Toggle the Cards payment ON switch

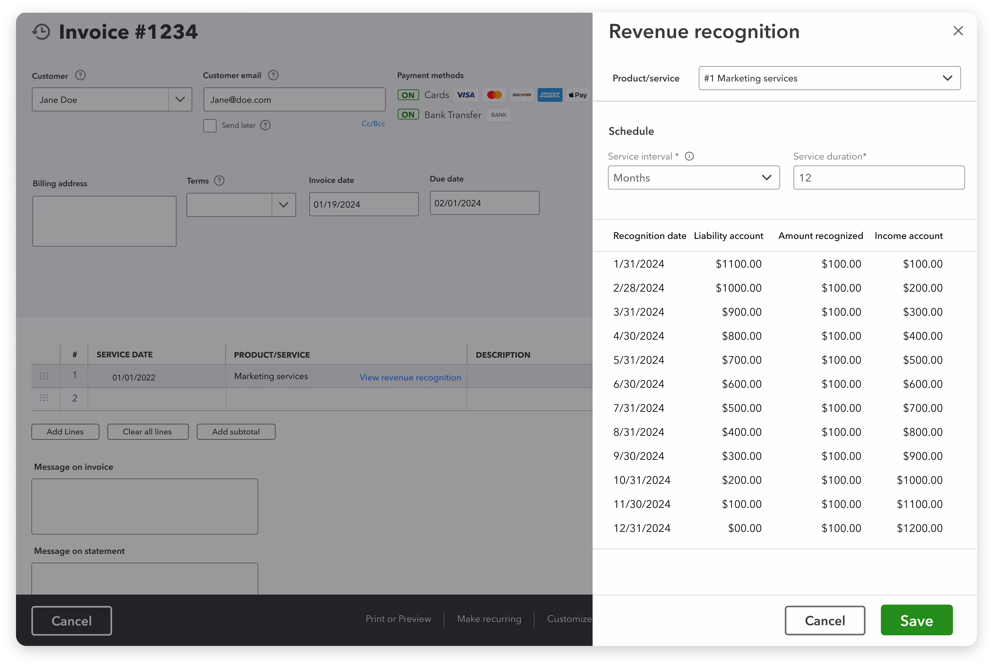[408, 95]
